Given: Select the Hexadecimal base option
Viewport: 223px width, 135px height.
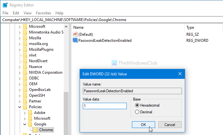Looking at the screenshot, I should point(137,105).
